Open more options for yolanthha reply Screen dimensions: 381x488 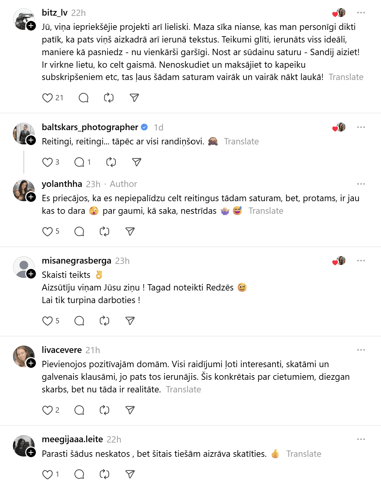pyautogui.click(x=361, y=184)
